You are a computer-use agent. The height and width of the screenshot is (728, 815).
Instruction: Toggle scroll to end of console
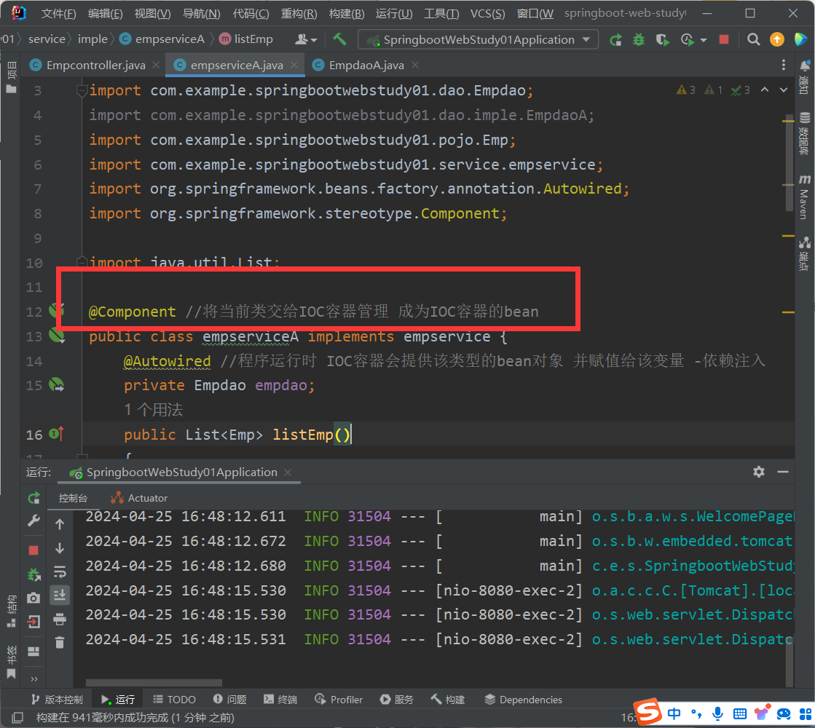pos(60,595)
